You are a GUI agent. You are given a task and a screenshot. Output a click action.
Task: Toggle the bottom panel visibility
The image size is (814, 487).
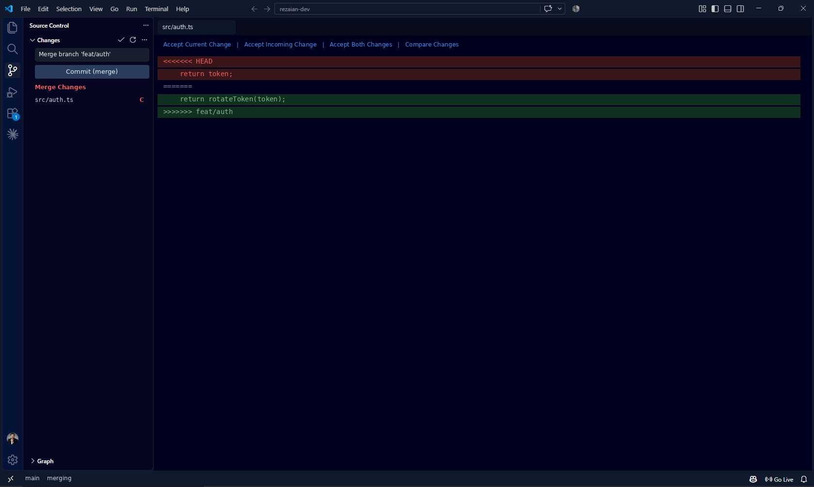click(x=728, y=9)
